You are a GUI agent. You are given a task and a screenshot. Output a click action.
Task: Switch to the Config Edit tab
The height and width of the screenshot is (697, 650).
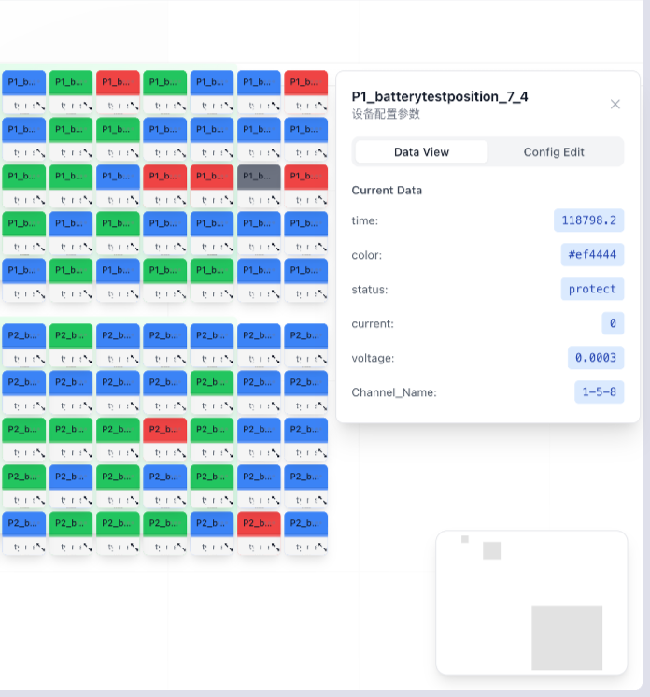pyautogui.click(x=554, y=152)
